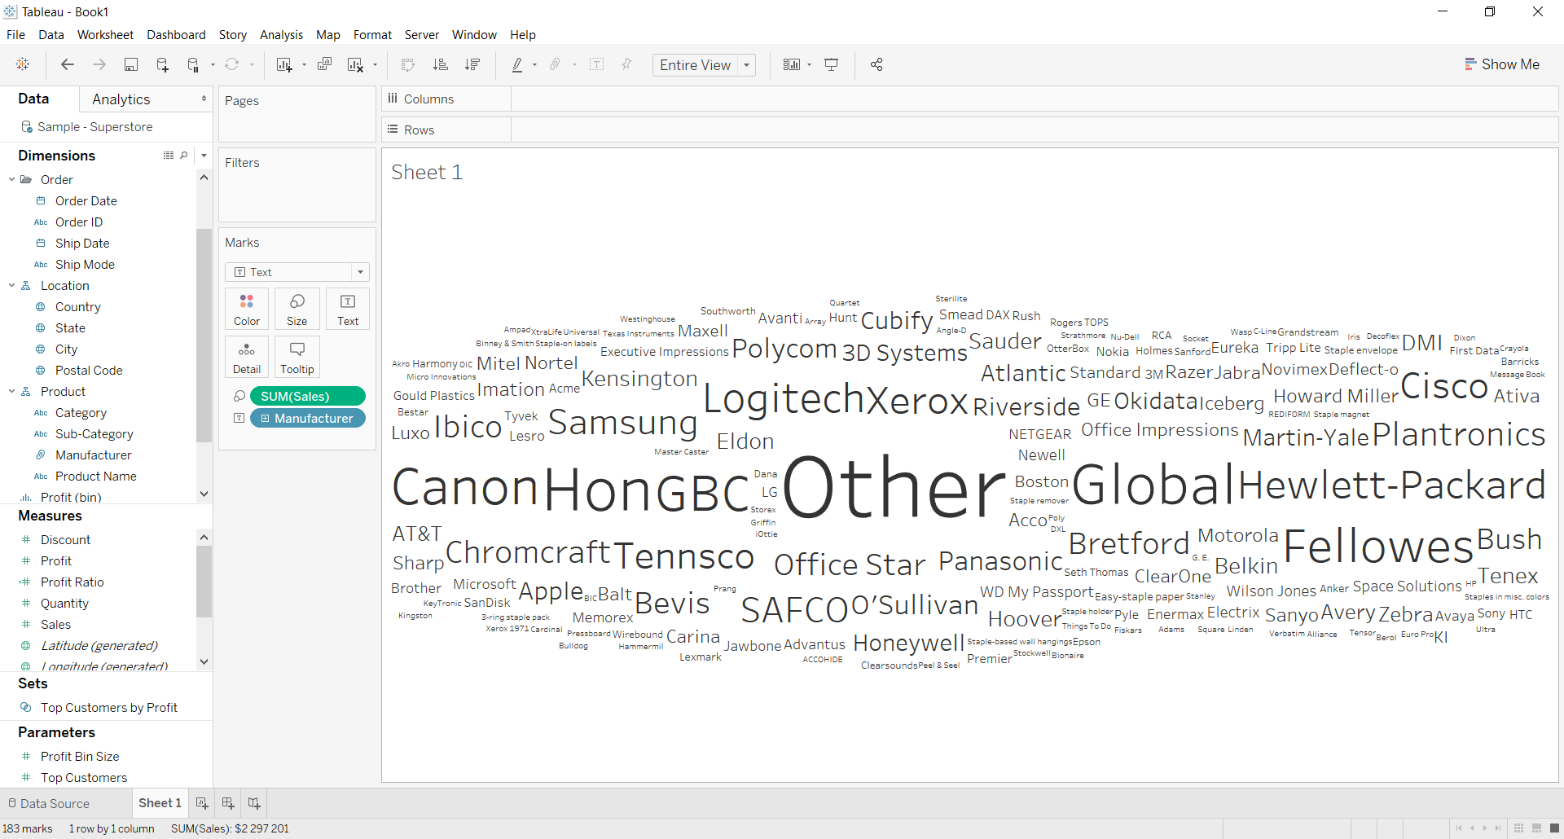
Task: Open the Analysis menu
Action: [281, 35]
